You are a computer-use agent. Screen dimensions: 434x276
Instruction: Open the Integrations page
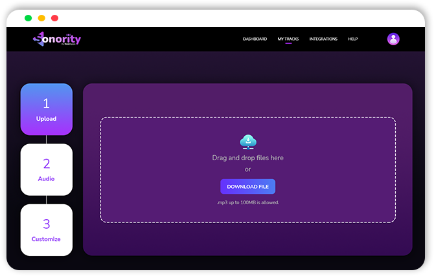click(323, 39)
